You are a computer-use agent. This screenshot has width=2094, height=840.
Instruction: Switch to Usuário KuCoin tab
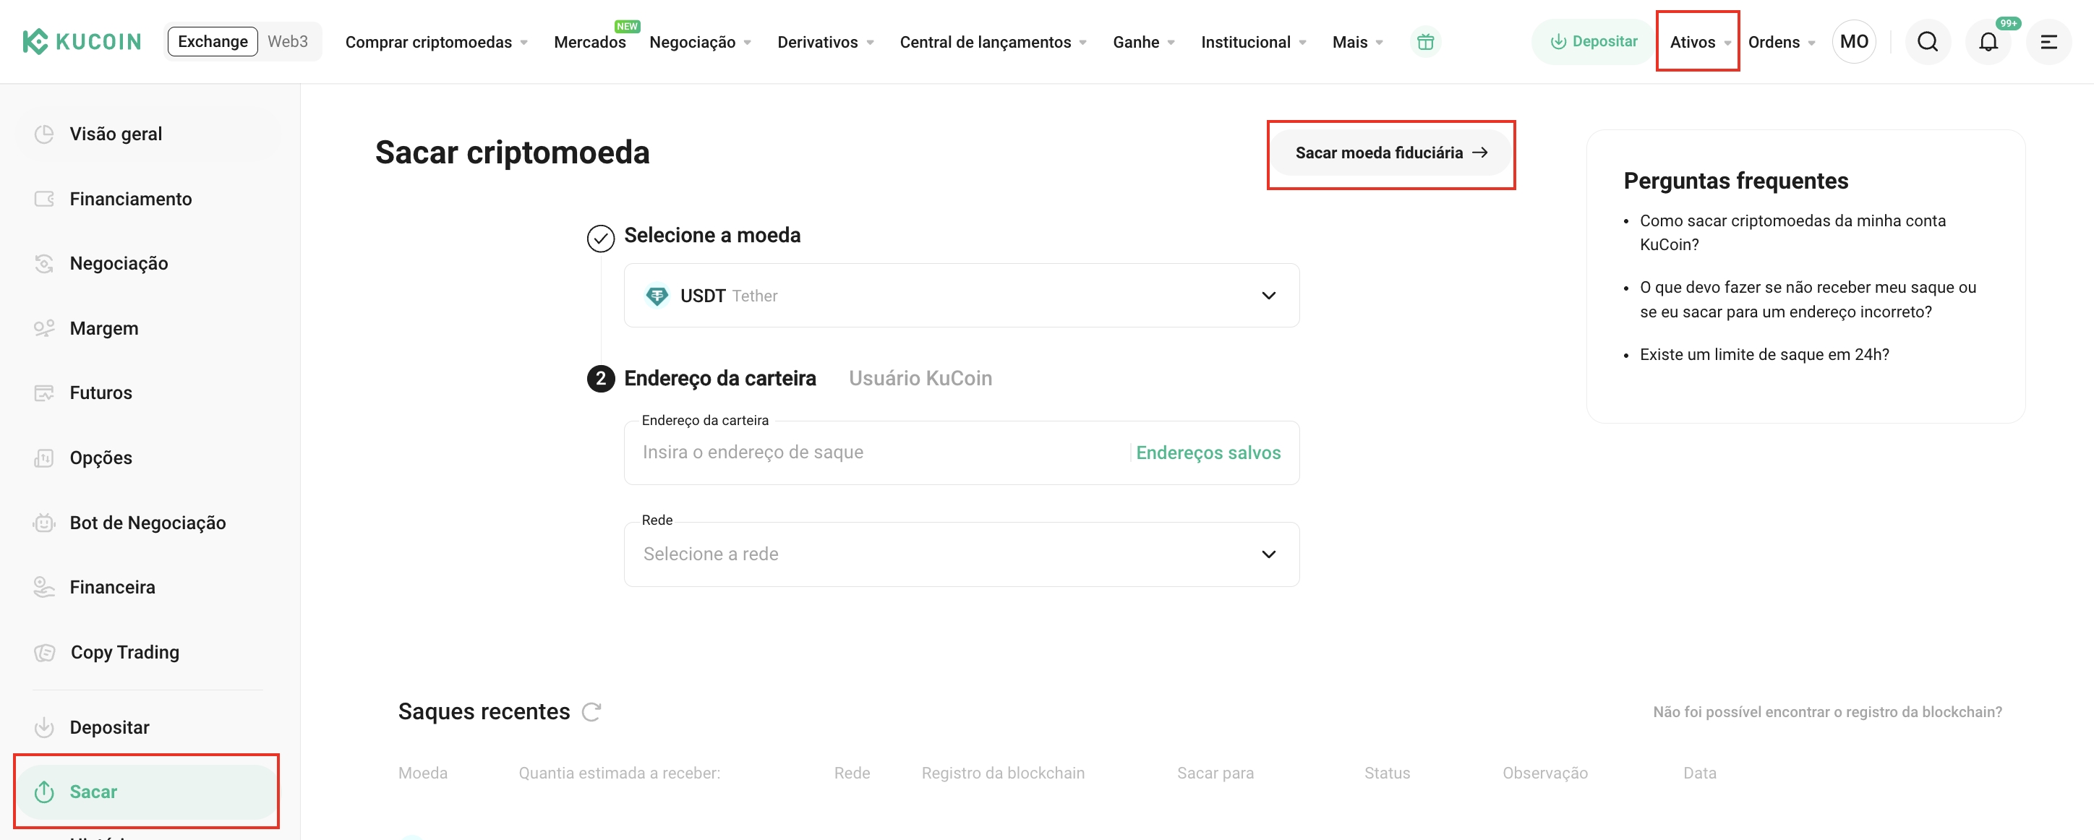[920, 379]
